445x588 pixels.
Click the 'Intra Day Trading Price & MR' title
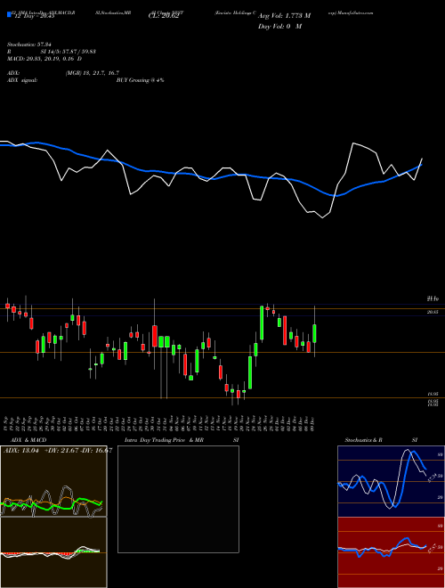click(x=164, y=440)
